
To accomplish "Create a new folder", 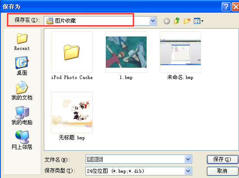I will coord(187,21).
